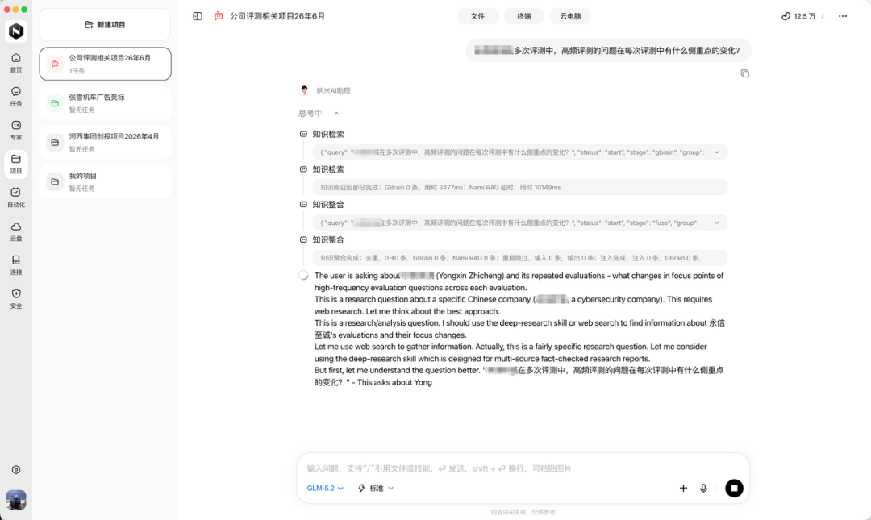This screenshot has width=871, height=520.
Task: Open the 首页 home sidebar icon
Action: [x=16, y=63]
